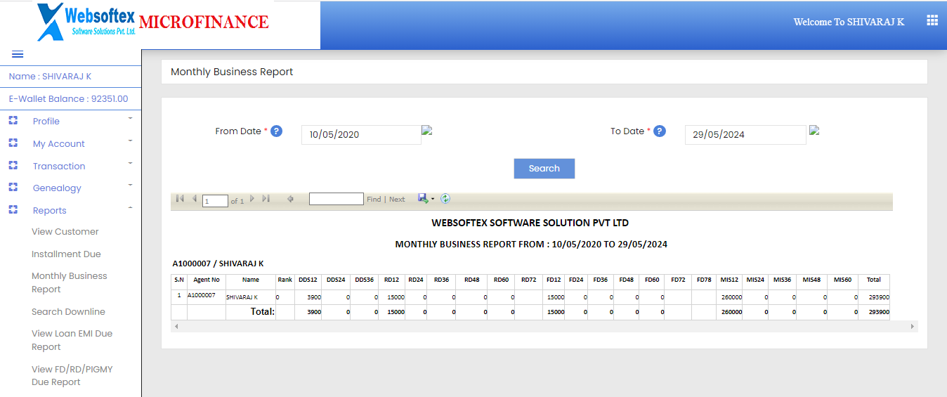
Task: Click Welcome To SHIVARAJ K text
Action: [849, 22]
